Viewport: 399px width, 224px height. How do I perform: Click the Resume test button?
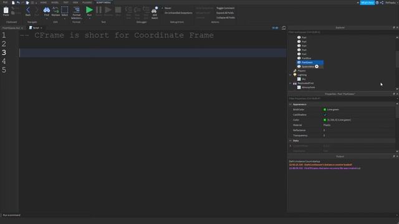[x=108, y=10]
